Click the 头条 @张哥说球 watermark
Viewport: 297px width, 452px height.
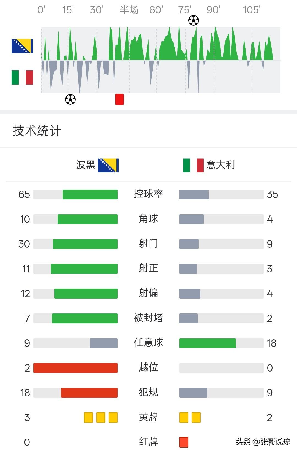click(x=263, y=442)
